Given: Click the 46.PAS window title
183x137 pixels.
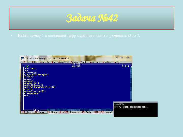Looking at the screenshot, I should [x=76, y=66].
